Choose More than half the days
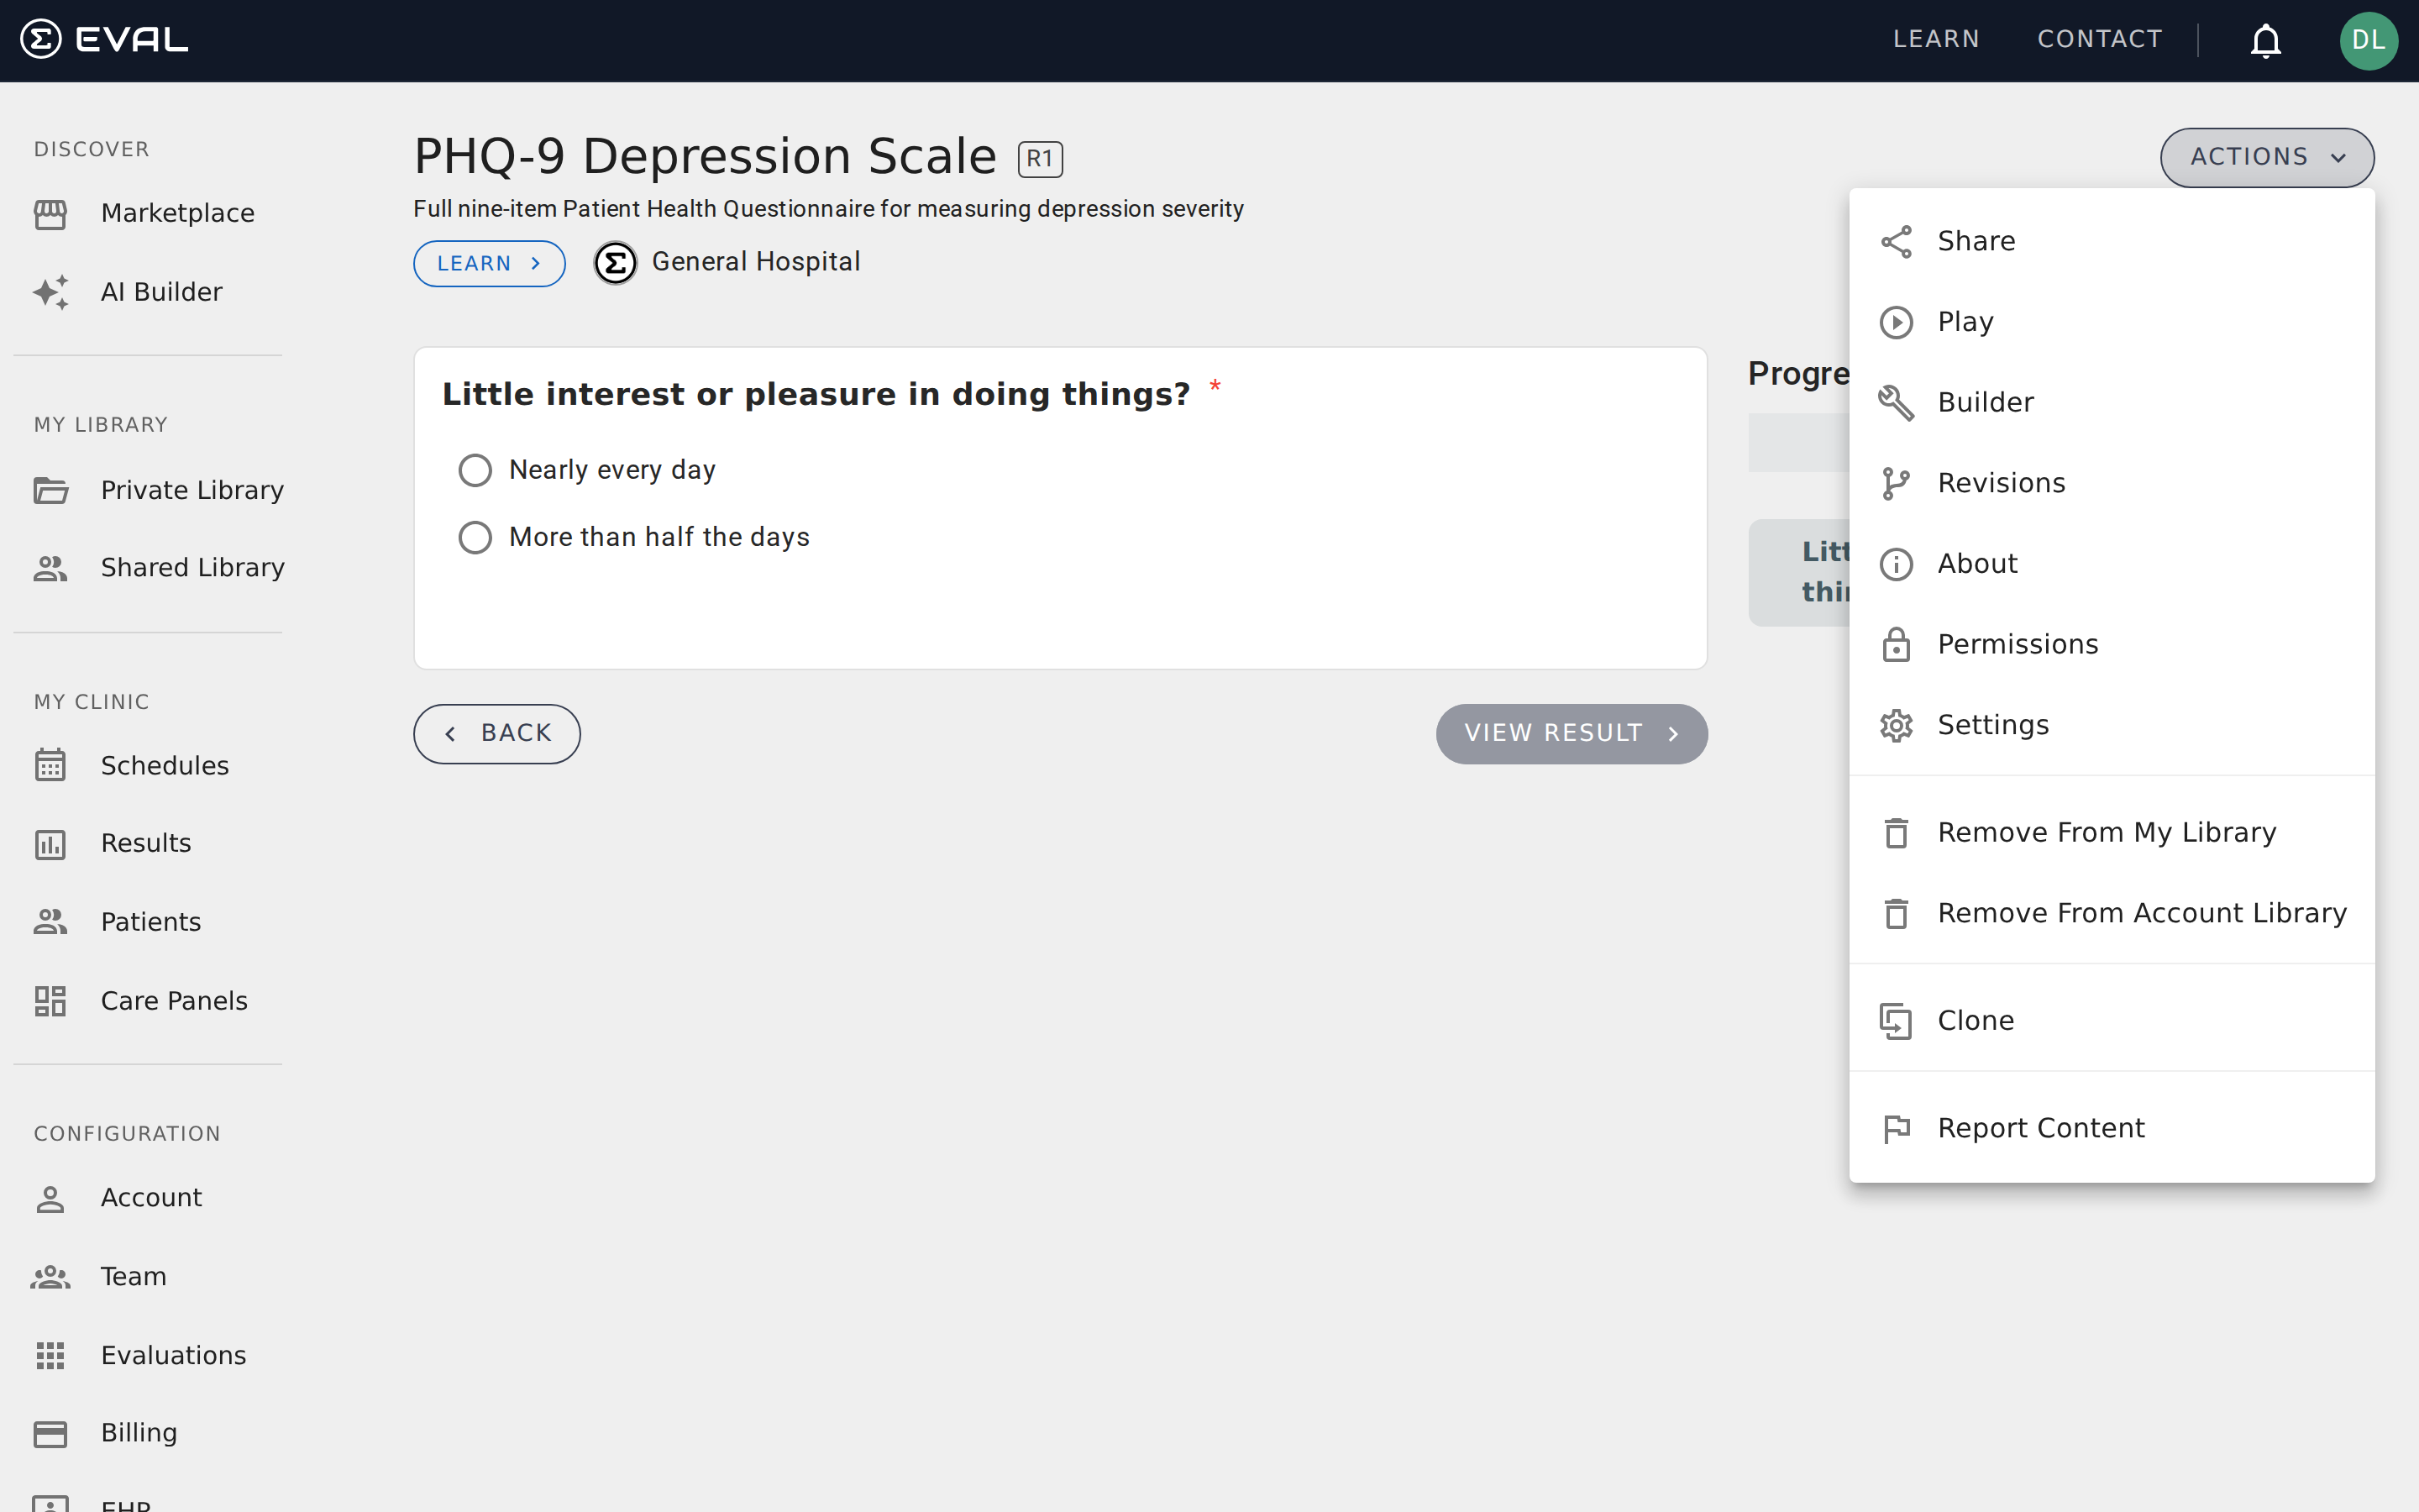2419x1512 pixels. [x=475, y=537]
